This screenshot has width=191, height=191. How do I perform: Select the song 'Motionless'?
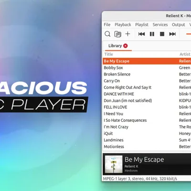point(114,147)
